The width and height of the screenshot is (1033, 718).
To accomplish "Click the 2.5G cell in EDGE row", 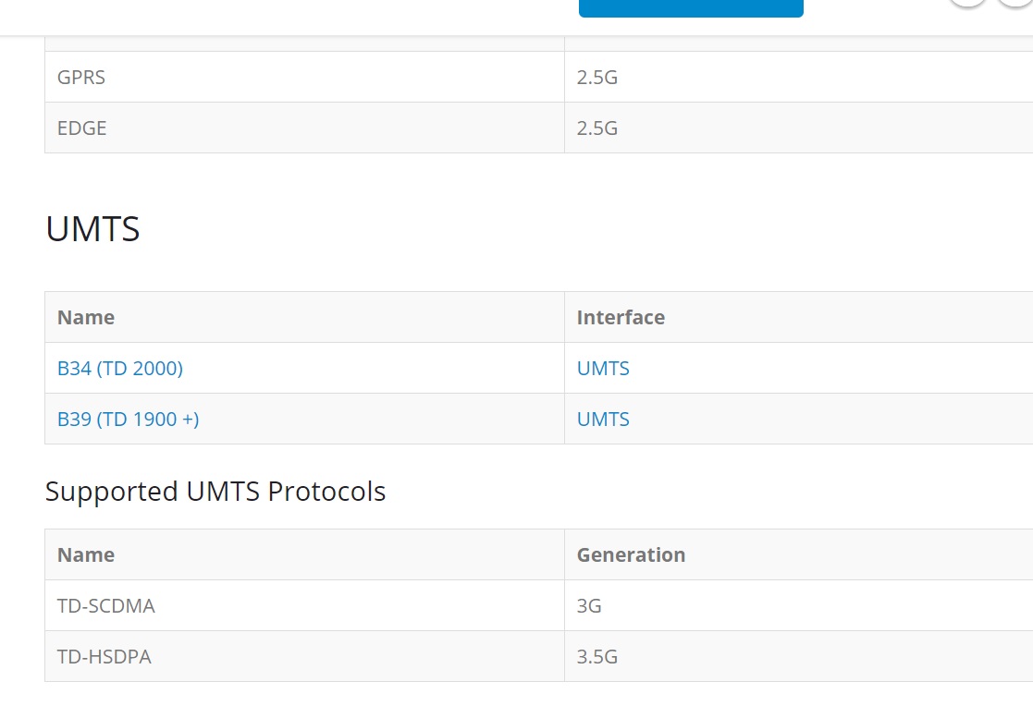I will tap(597, 128).
